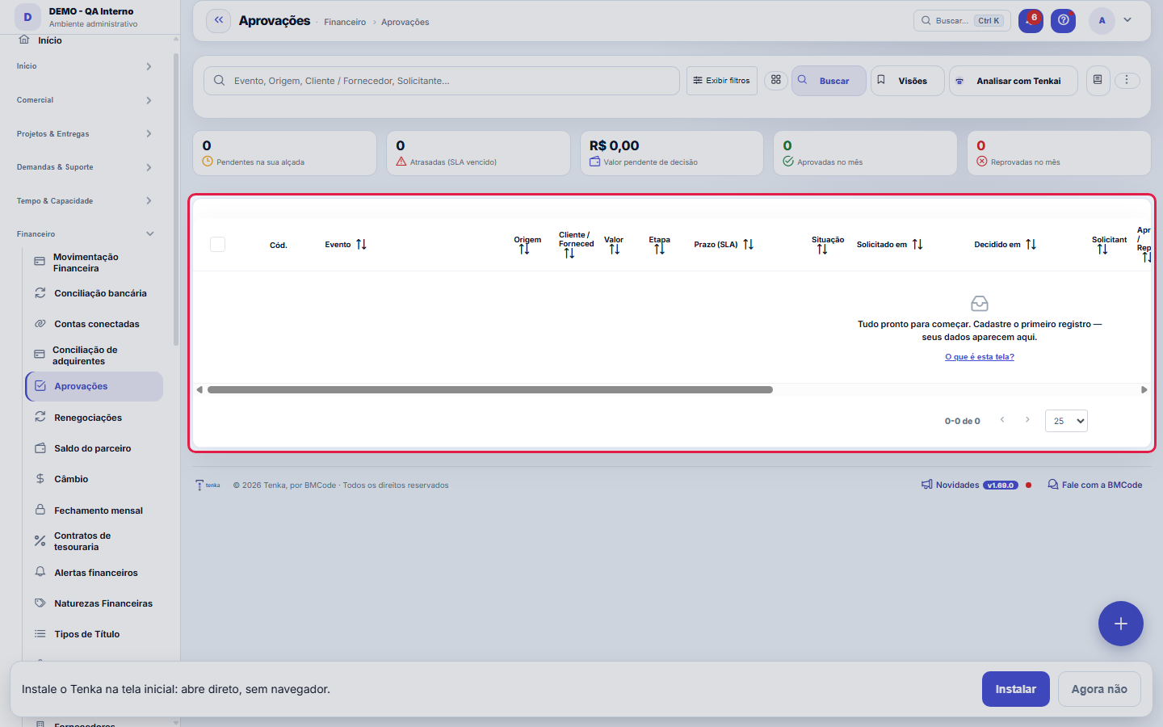This screenshot has width=1163, height=727.
Task: Click the Buscar search button
Action: pyautogui.click(x=829, y=81)
